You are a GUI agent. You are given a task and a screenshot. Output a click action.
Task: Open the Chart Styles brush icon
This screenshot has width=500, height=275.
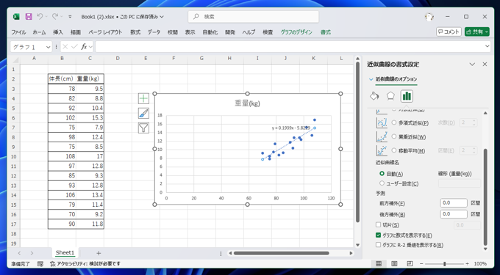(143, 113)
